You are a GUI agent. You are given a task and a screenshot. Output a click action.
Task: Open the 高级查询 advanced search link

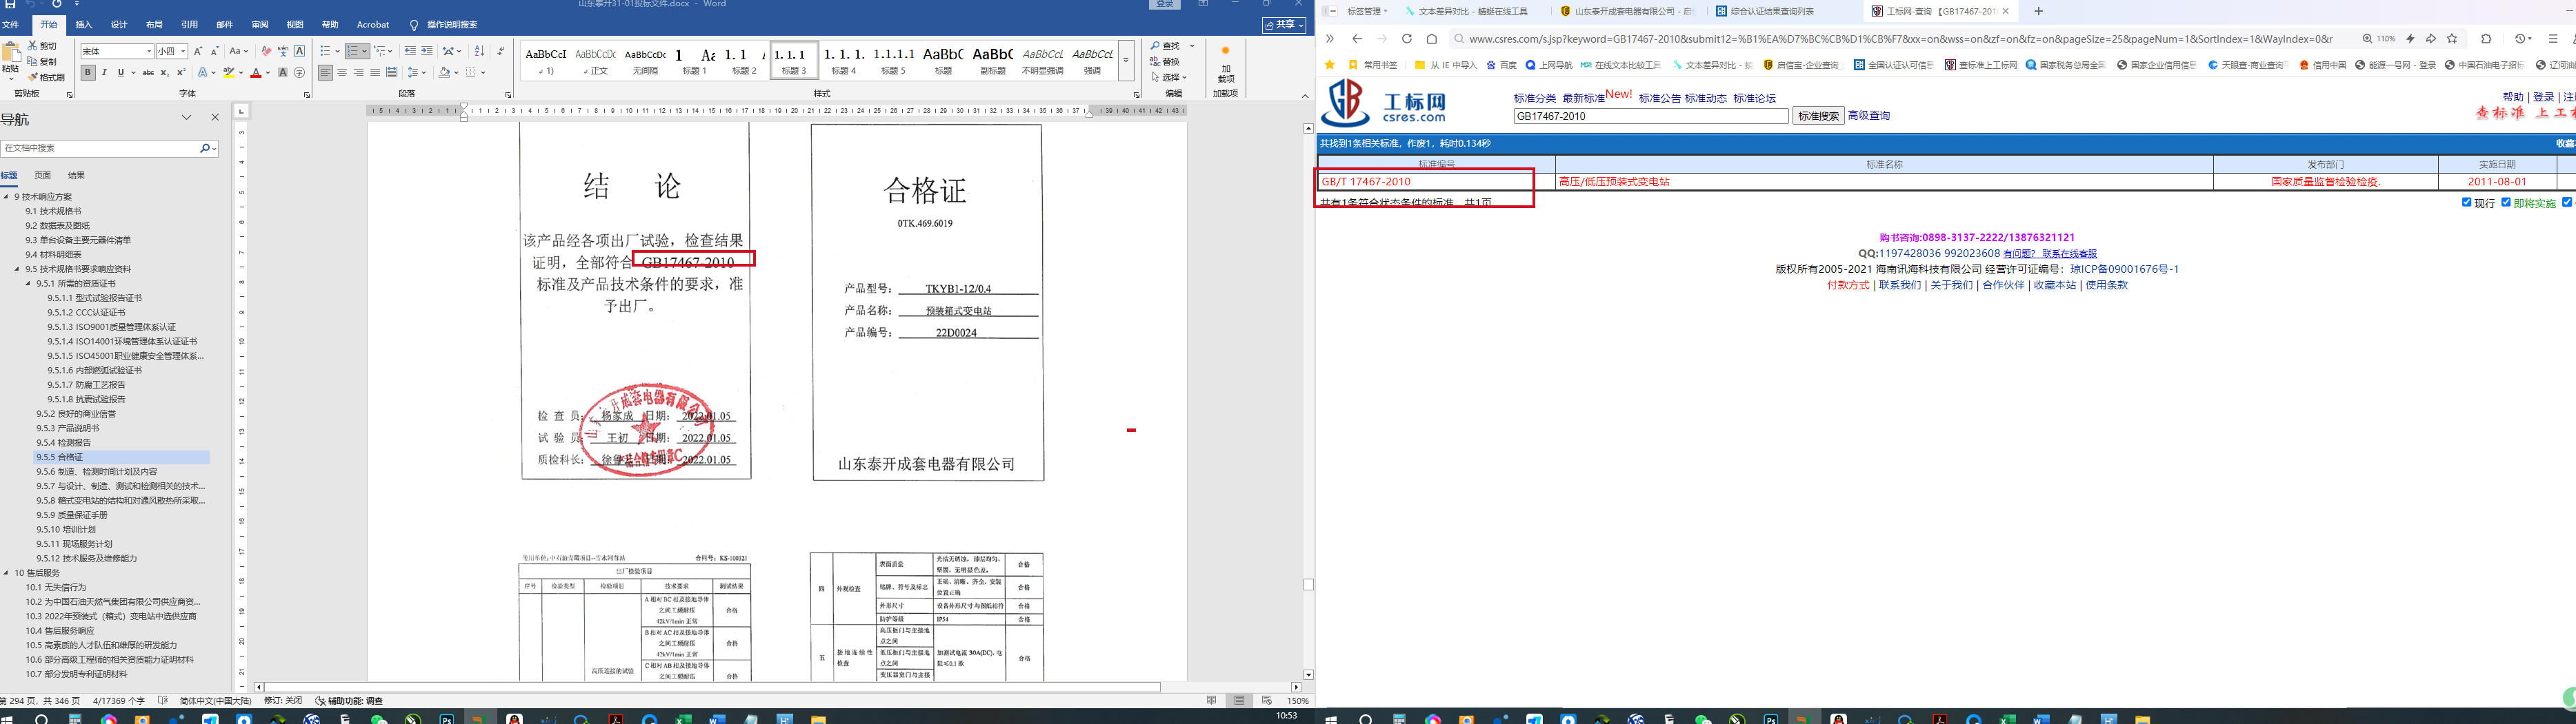click(1868, 116)
